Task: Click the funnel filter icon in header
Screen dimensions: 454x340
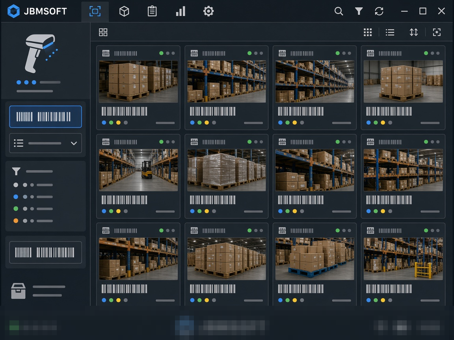Action: tap(359, 11)
